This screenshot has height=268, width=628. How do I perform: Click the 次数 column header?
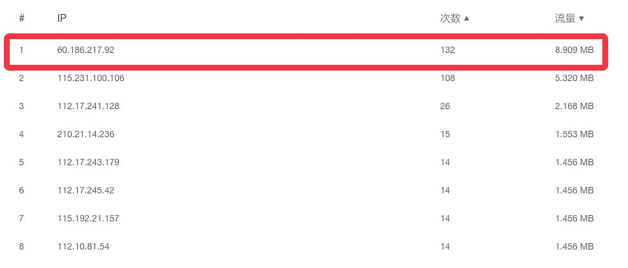click(450, 19)
